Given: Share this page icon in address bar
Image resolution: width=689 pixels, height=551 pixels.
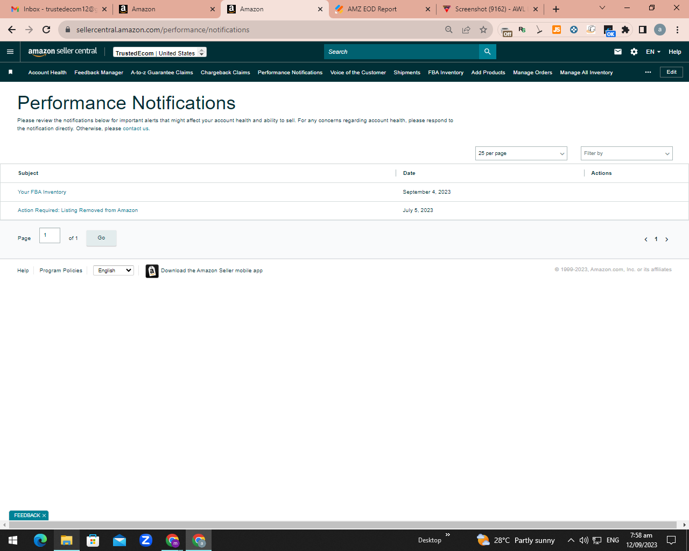Looking at the screenshot, I should [x=466, y=30].
